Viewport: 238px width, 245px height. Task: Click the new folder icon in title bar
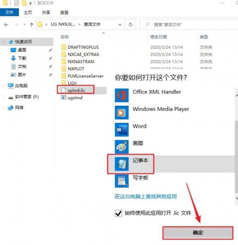point(24,3)
